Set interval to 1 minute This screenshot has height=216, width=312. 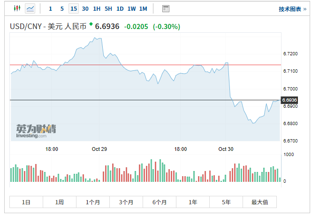click(x=50, y=8)
